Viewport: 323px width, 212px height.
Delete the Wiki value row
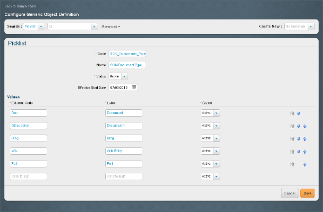pos(292,152)
